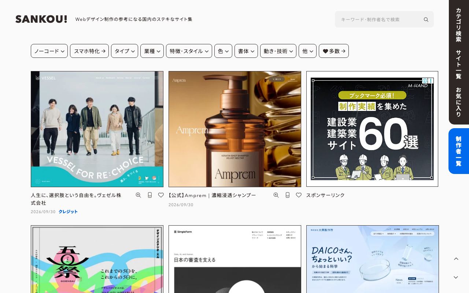Open the クレジット link under VESSEL
Image resolution: width=469 pixels, height=293 pixels.
[68, 212]
